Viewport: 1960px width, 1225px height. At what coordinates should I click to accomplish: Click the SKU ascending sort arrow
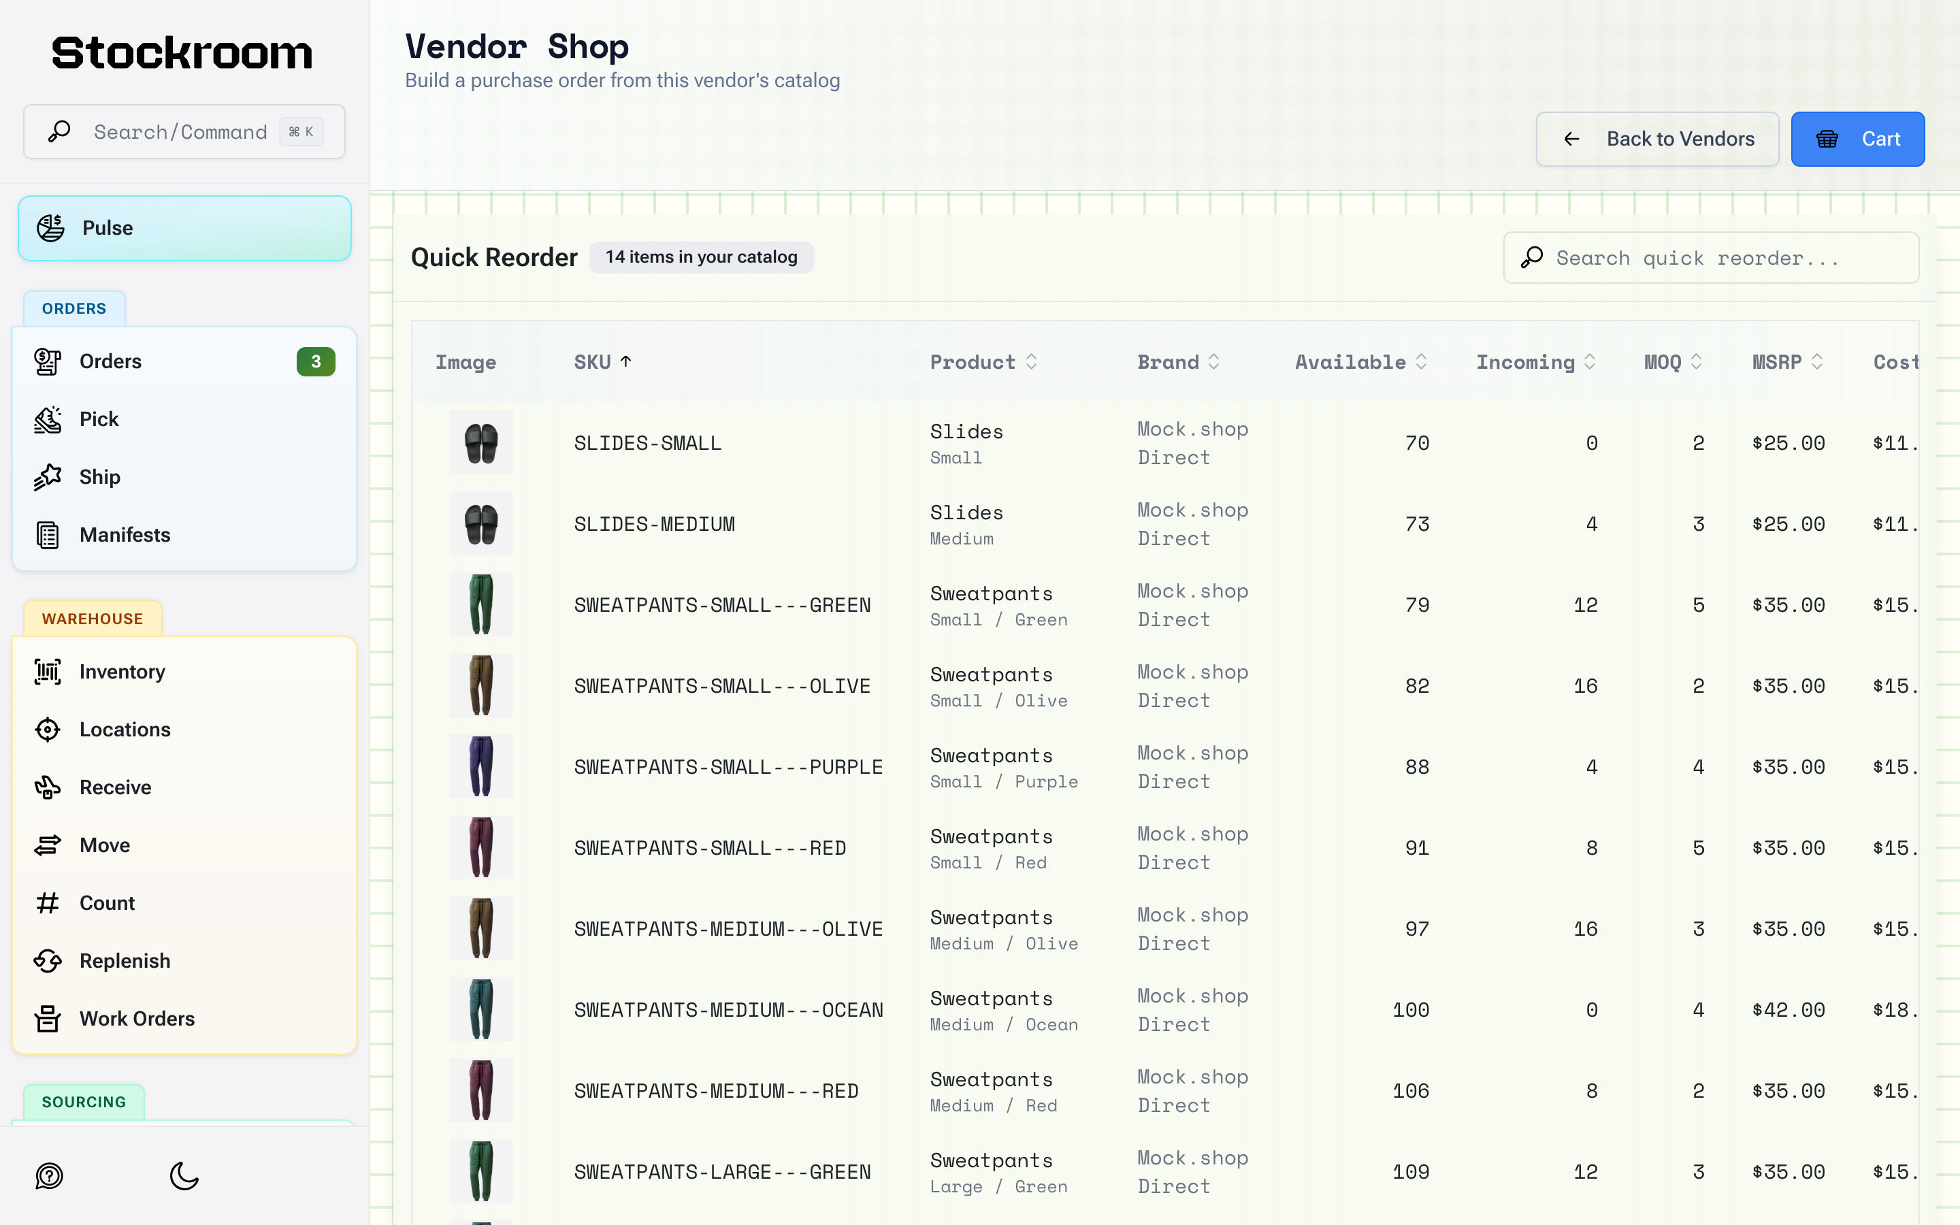[x=626, y=361]
